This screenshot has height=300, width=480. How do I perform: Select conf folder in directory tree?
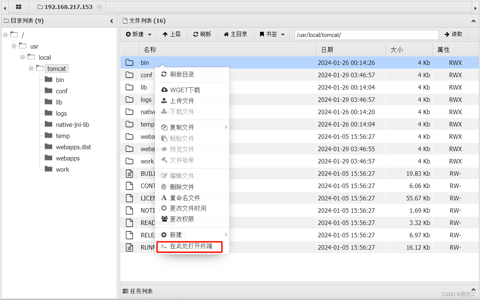coord(62,91)
